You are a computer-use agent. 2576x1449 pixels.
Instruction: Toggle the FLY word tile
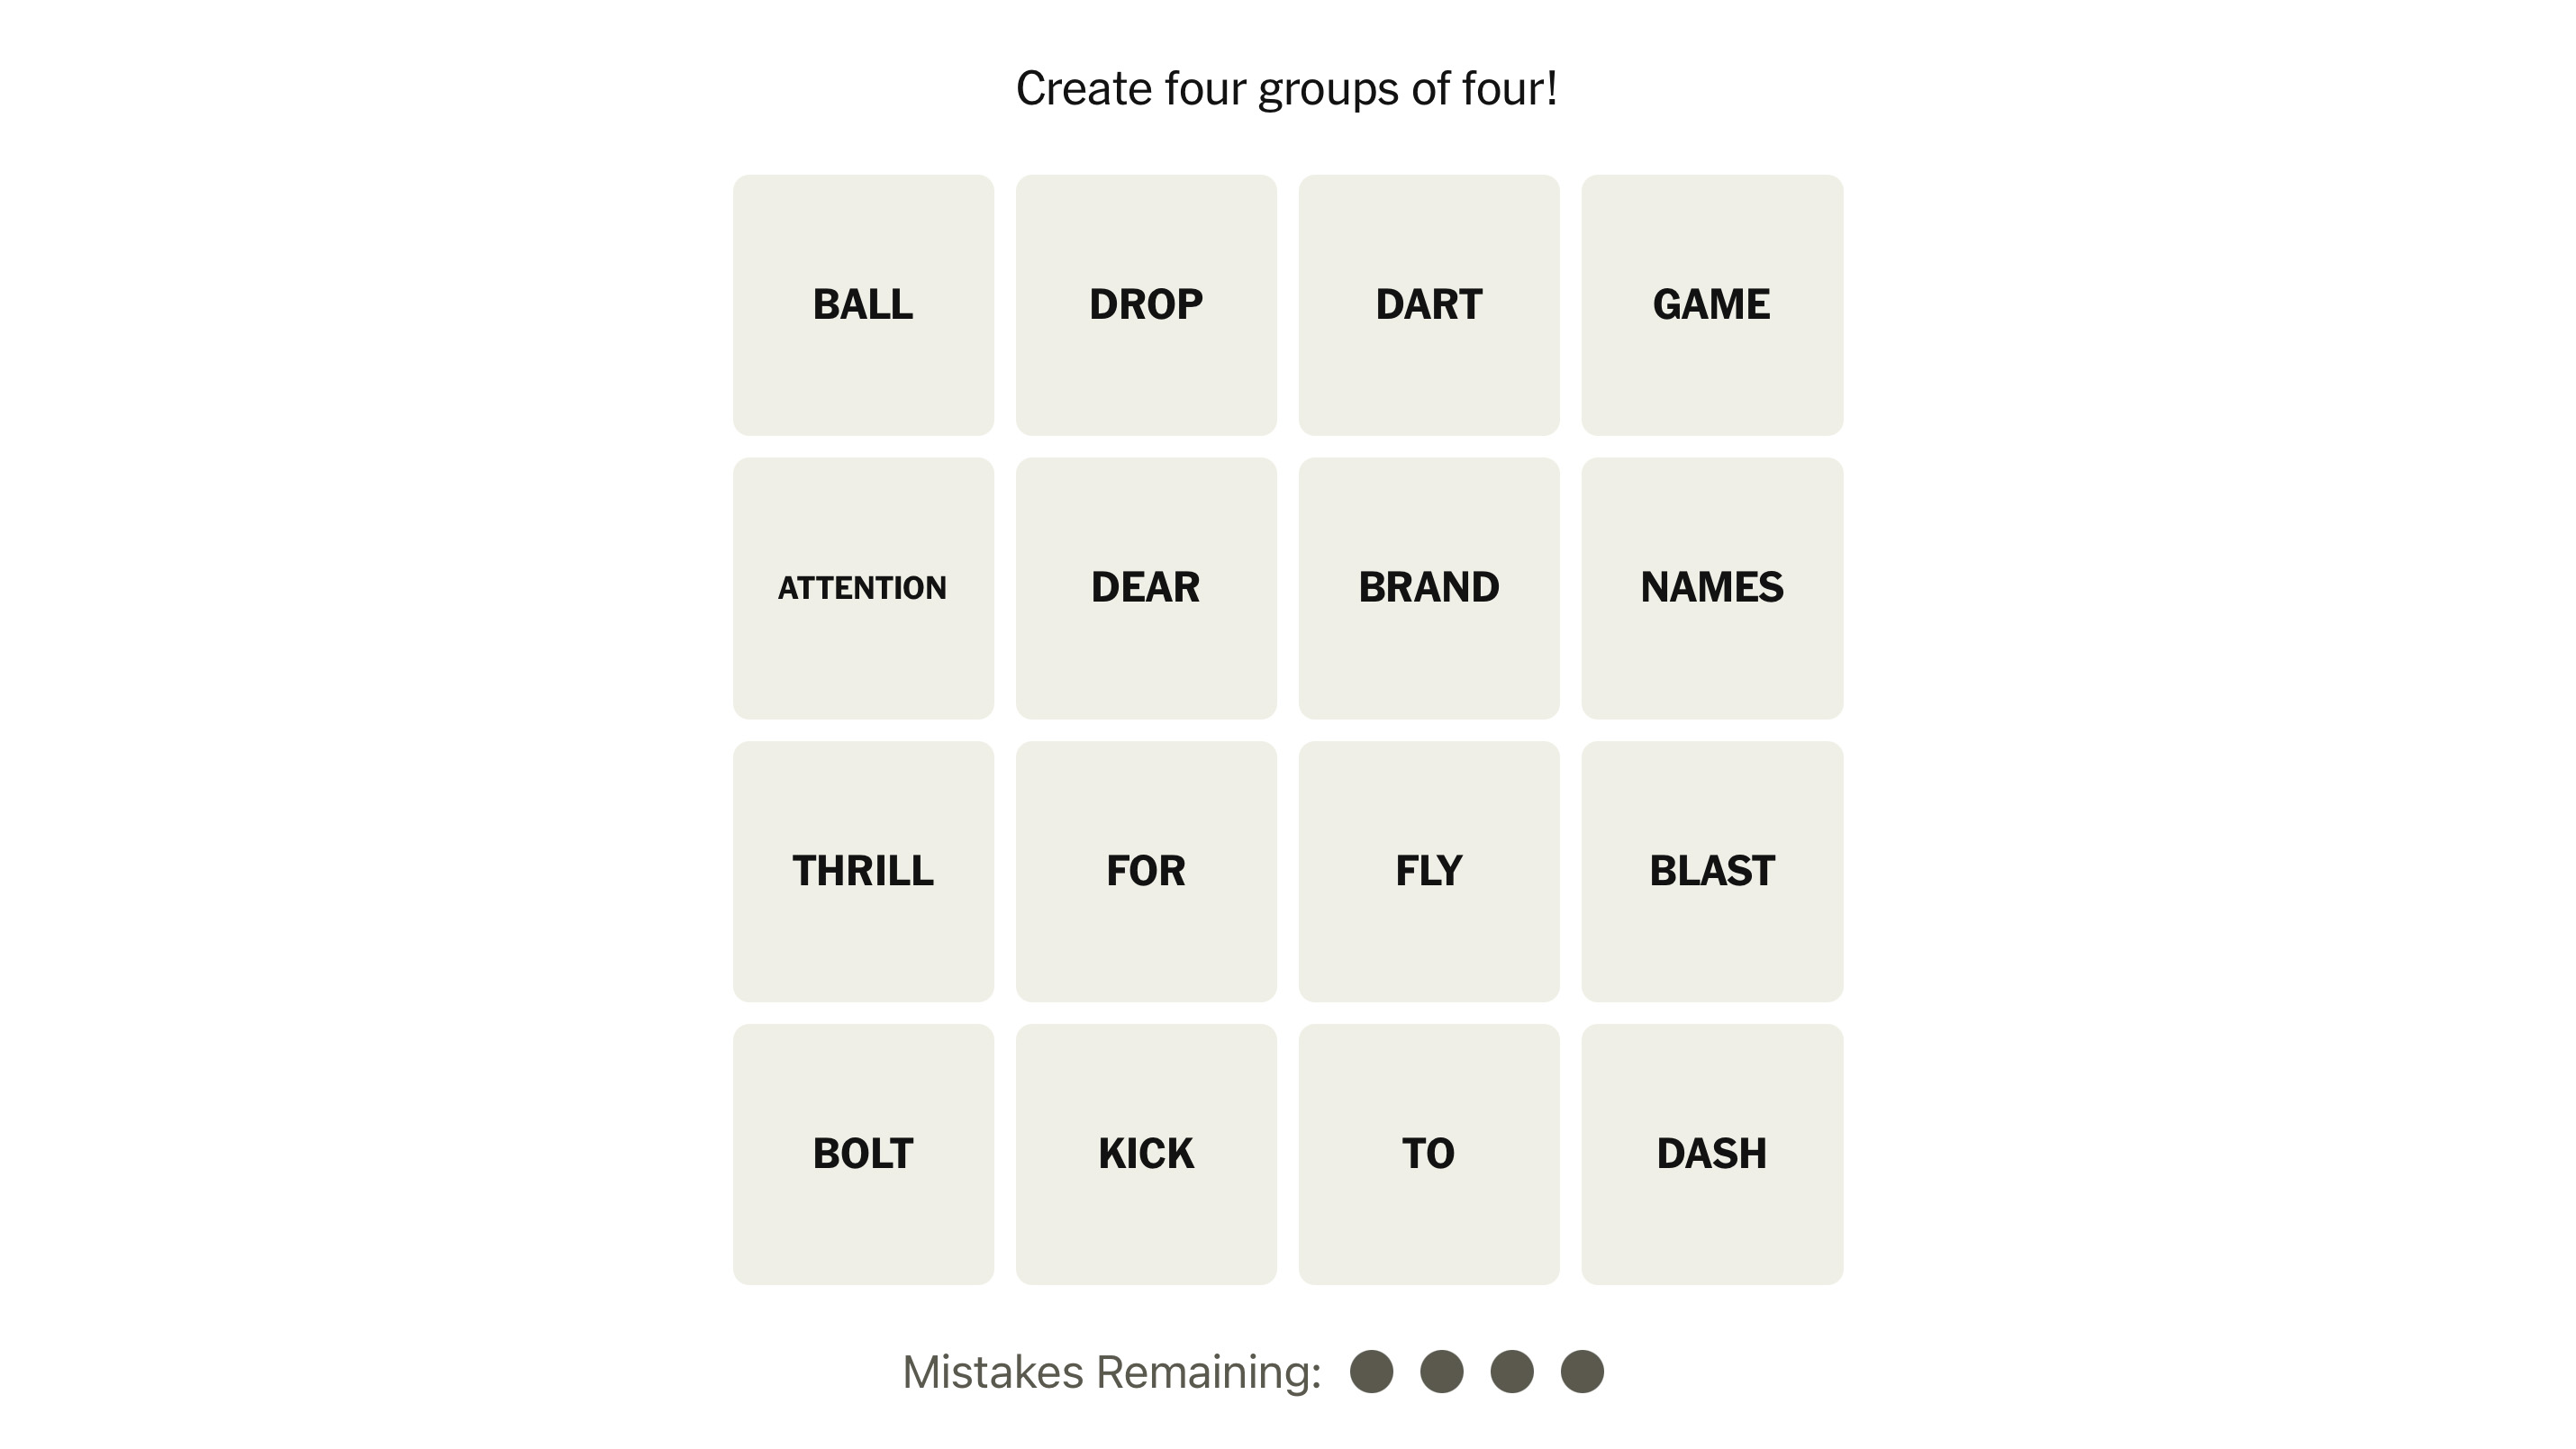(1428, 871)
